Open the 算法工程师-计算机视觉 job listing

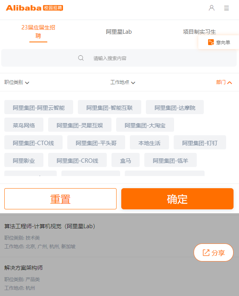[x=50, y=226]
